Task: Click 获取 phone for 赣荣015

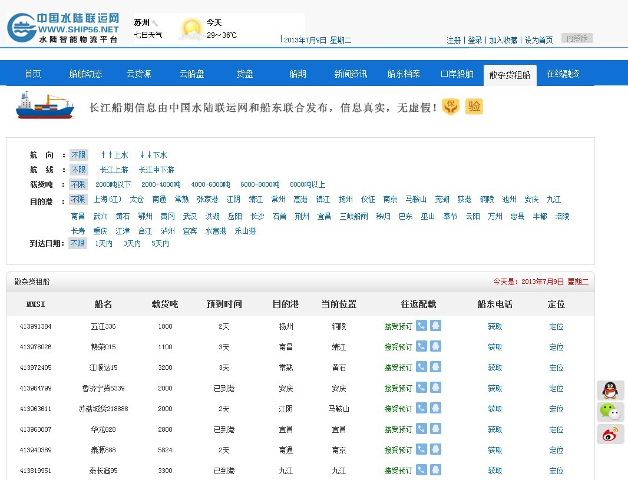Action: (495, 347)
